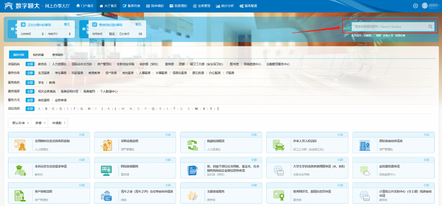Switch to the 我的收藏 tab
The height and width of the screenshot is (206, 442).
coord(38,55)
